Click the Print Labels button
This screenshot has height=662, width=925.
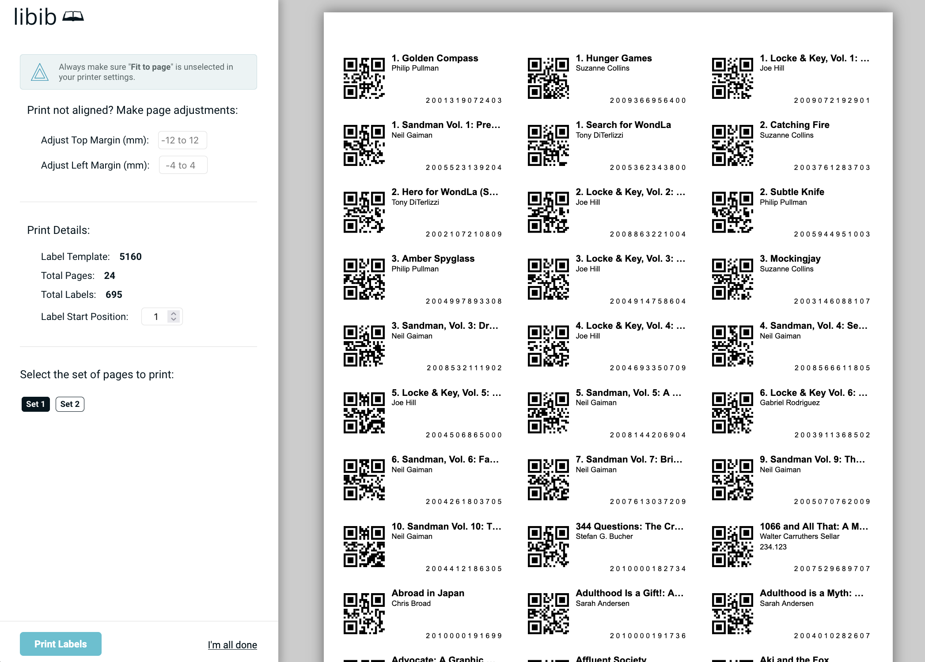pyautogui.click(x=61, y=644)
